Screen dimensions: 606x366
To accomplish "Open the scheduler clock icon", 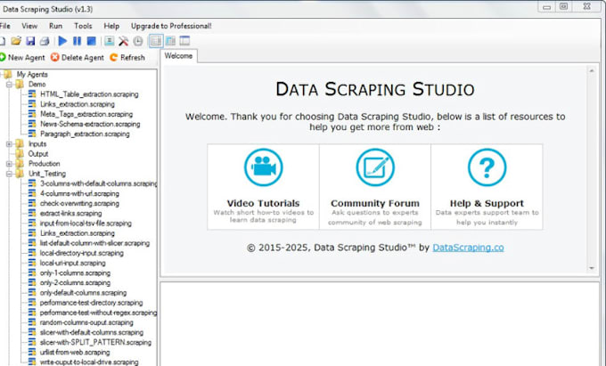I will tap(138, 41).
